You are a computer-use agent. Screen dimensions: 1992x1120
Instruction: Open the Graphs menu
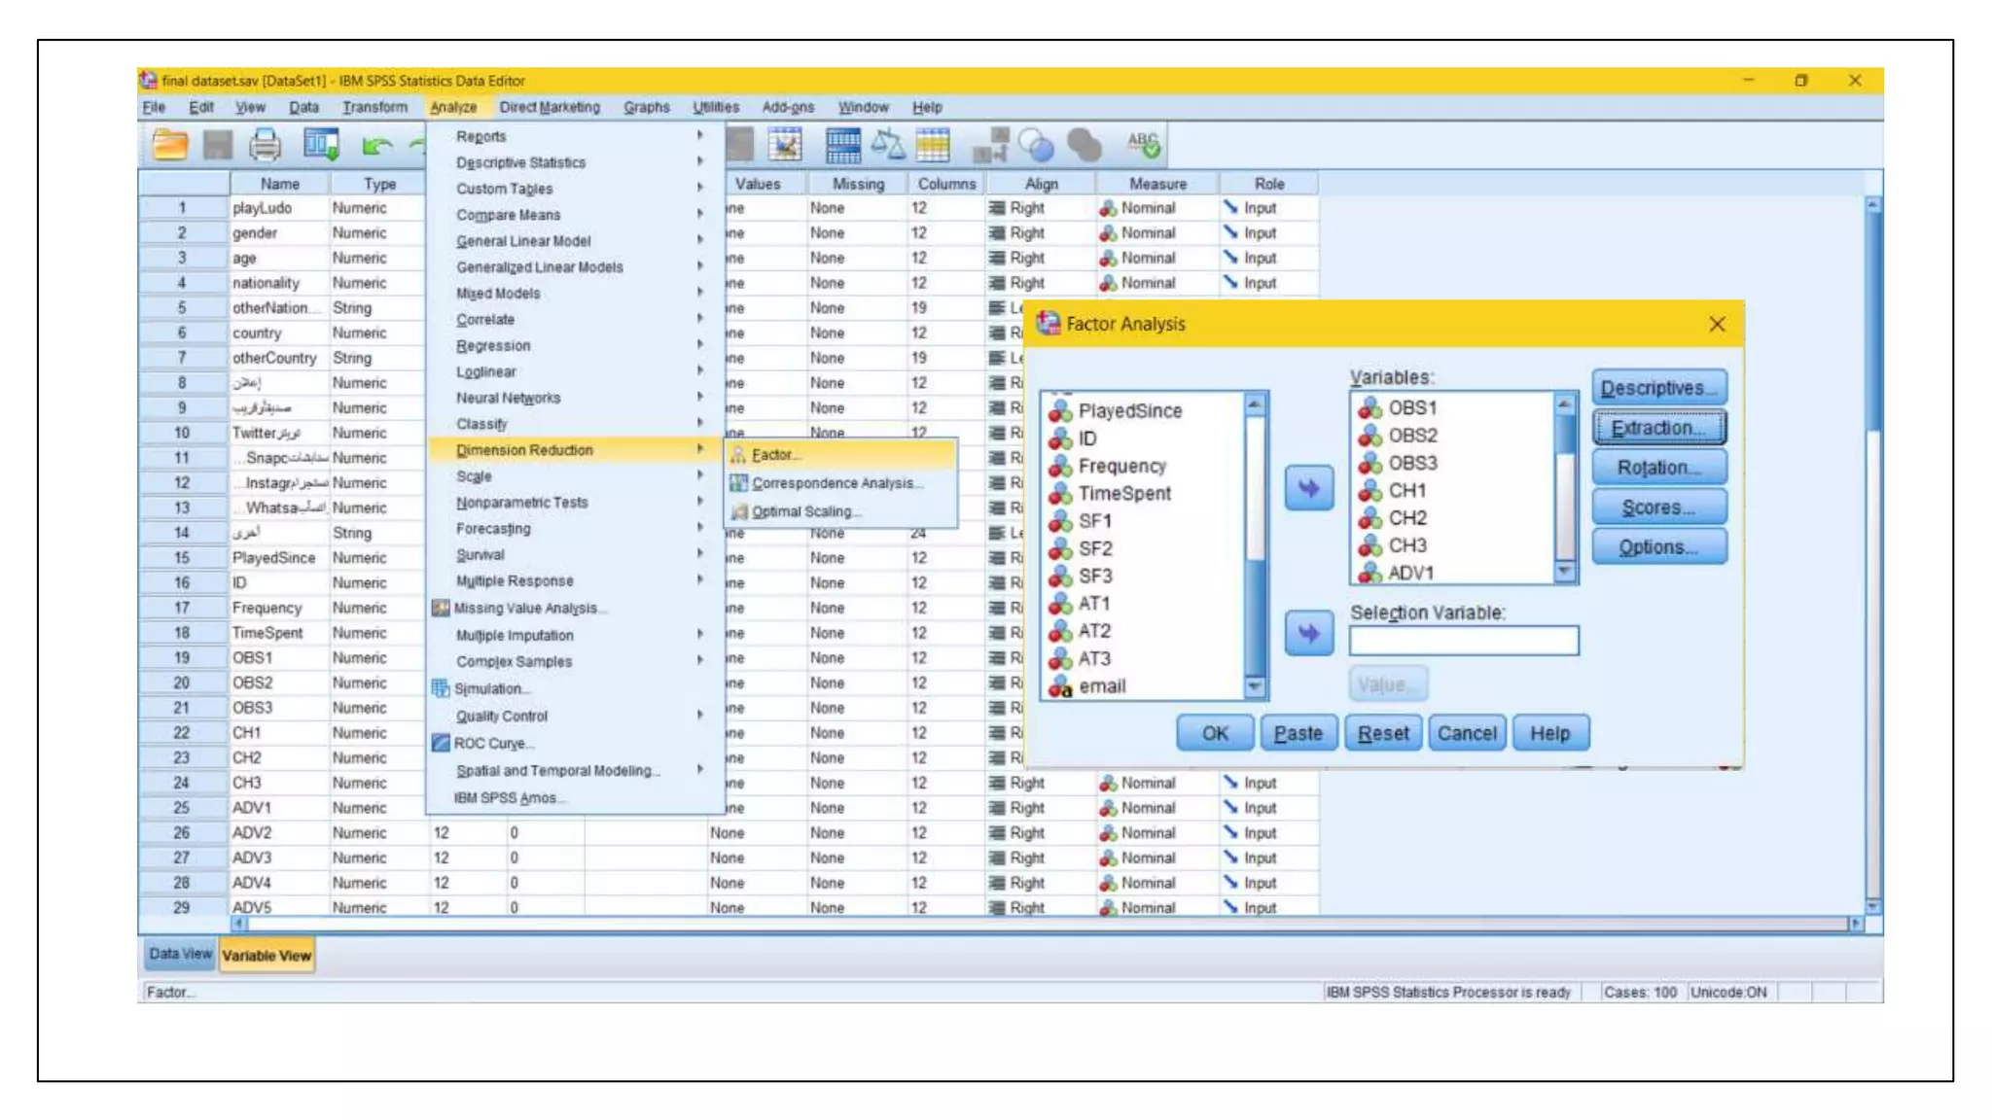[x=646, y=107]
